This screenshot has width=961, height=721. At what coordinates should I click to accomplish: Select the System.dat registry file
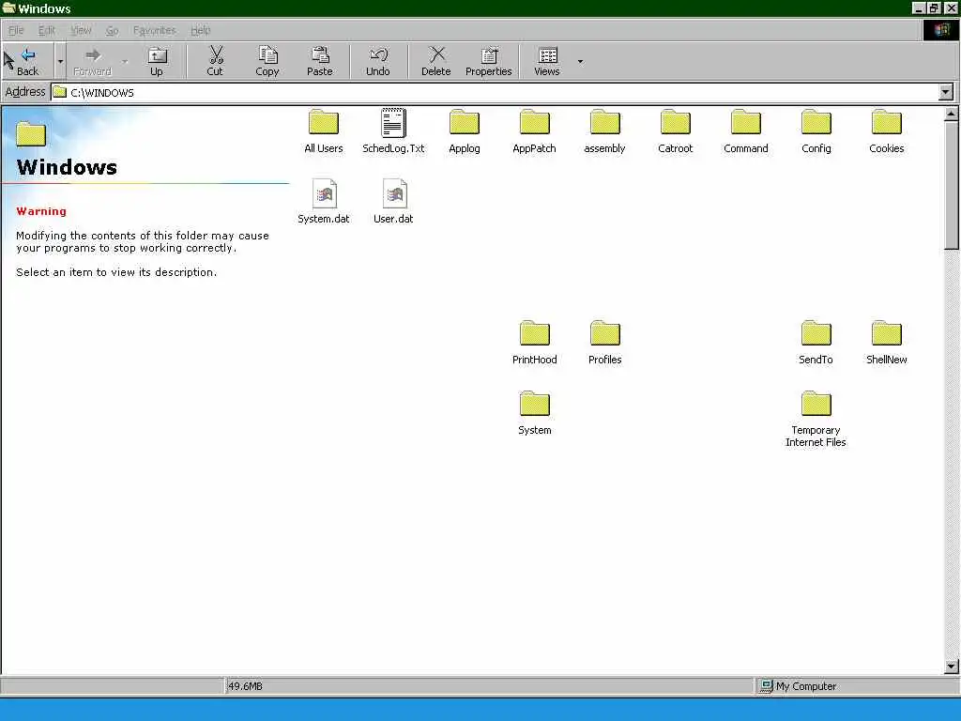click(324, 201)
